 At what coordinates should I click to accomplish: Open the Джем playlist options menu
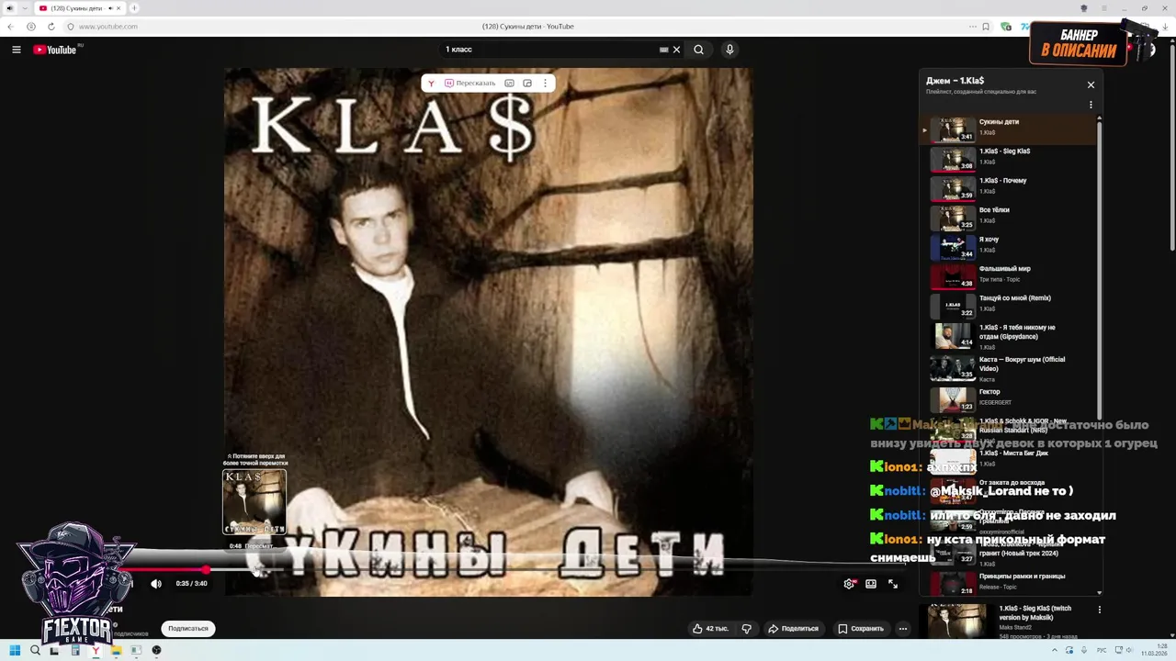pyautogui.click(x=1091, y=105)
